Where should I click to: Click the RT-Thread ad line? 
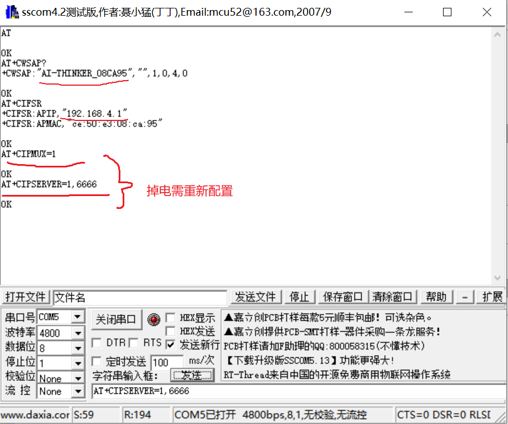coord(337,375)
